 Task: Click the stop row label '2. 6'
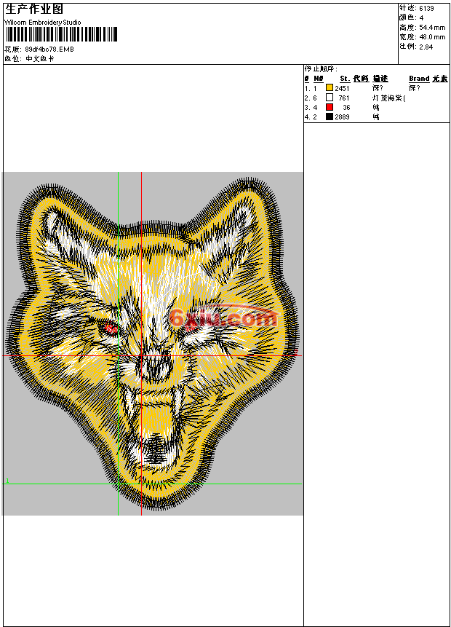(x=311, y=98)
